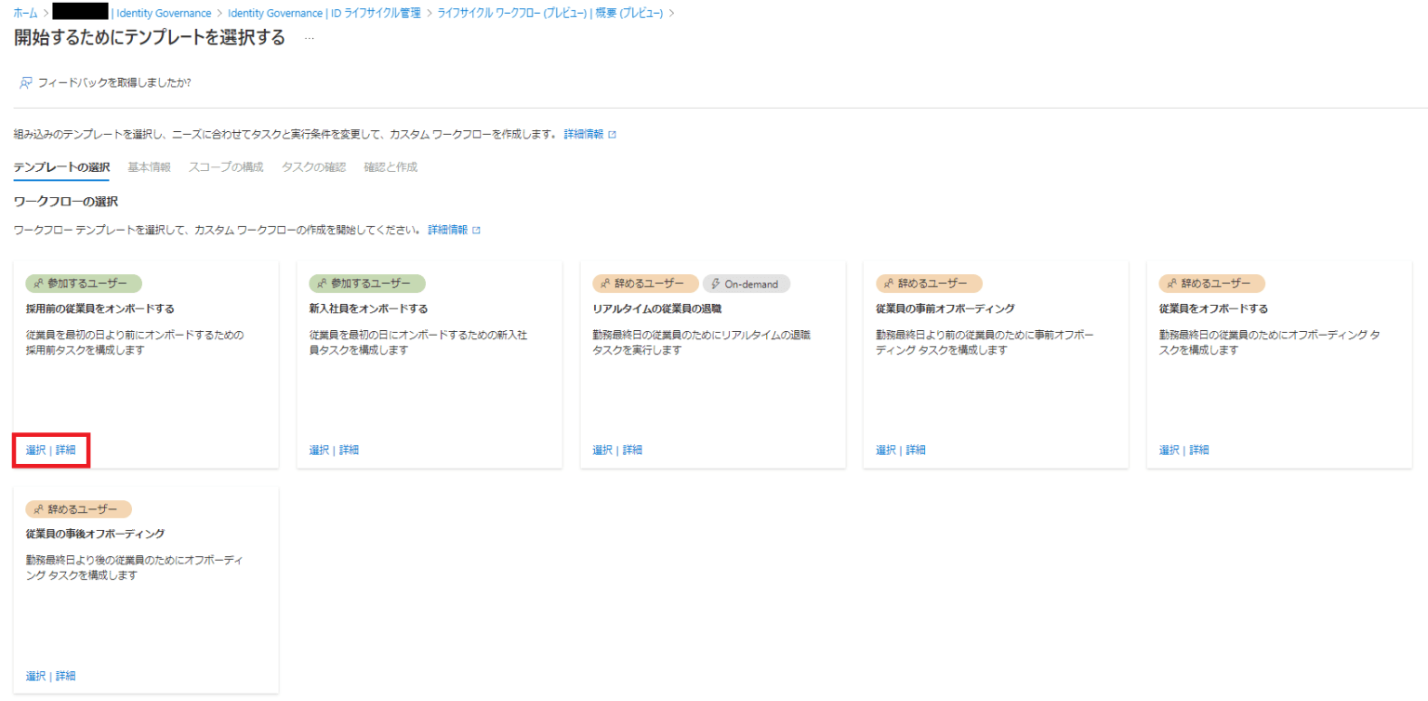This screenshot has width=1428, height=701.
Task: Click the external link icon beside the top 詳細情報
Action: [x=614, y=133]
